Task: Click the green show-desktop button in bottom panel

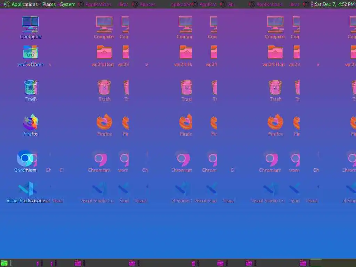Action: [4, 263]
